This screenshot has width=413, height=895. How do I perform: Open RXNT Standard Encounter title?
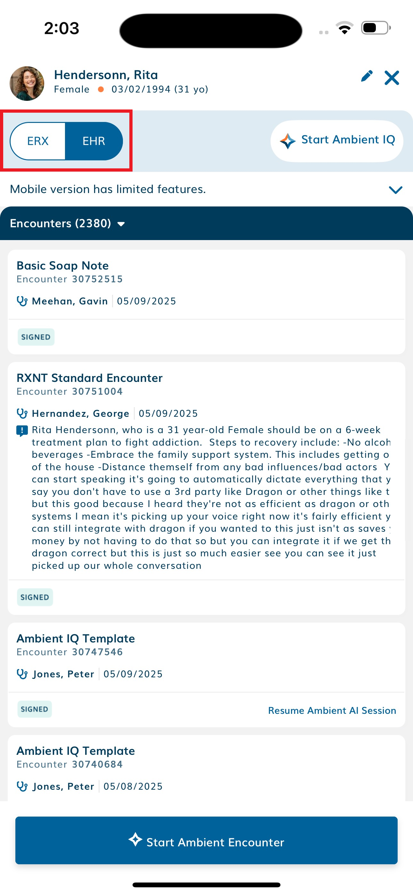point(89,378)
